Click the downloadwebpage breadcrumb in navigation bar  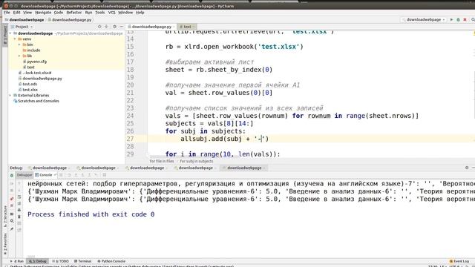[24, 20]
